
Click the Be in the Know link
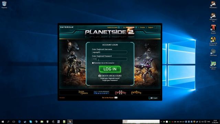click(x=108, y=97)
